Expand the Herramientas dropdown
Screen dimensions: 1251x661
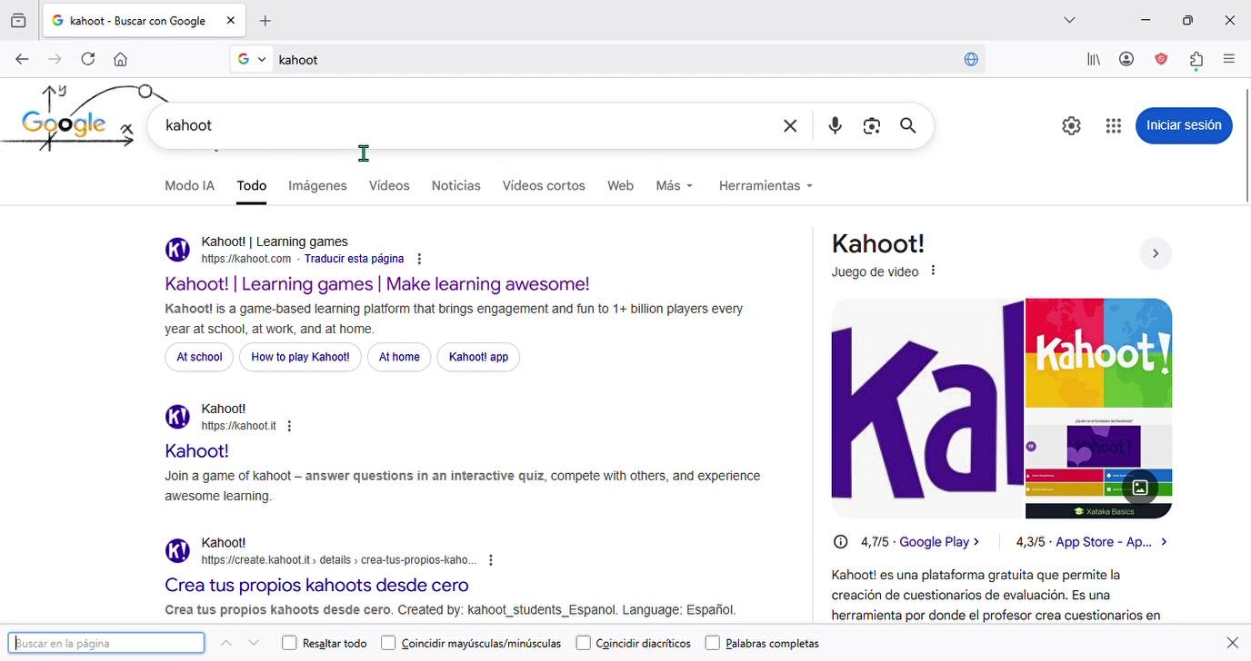(766, 185)
